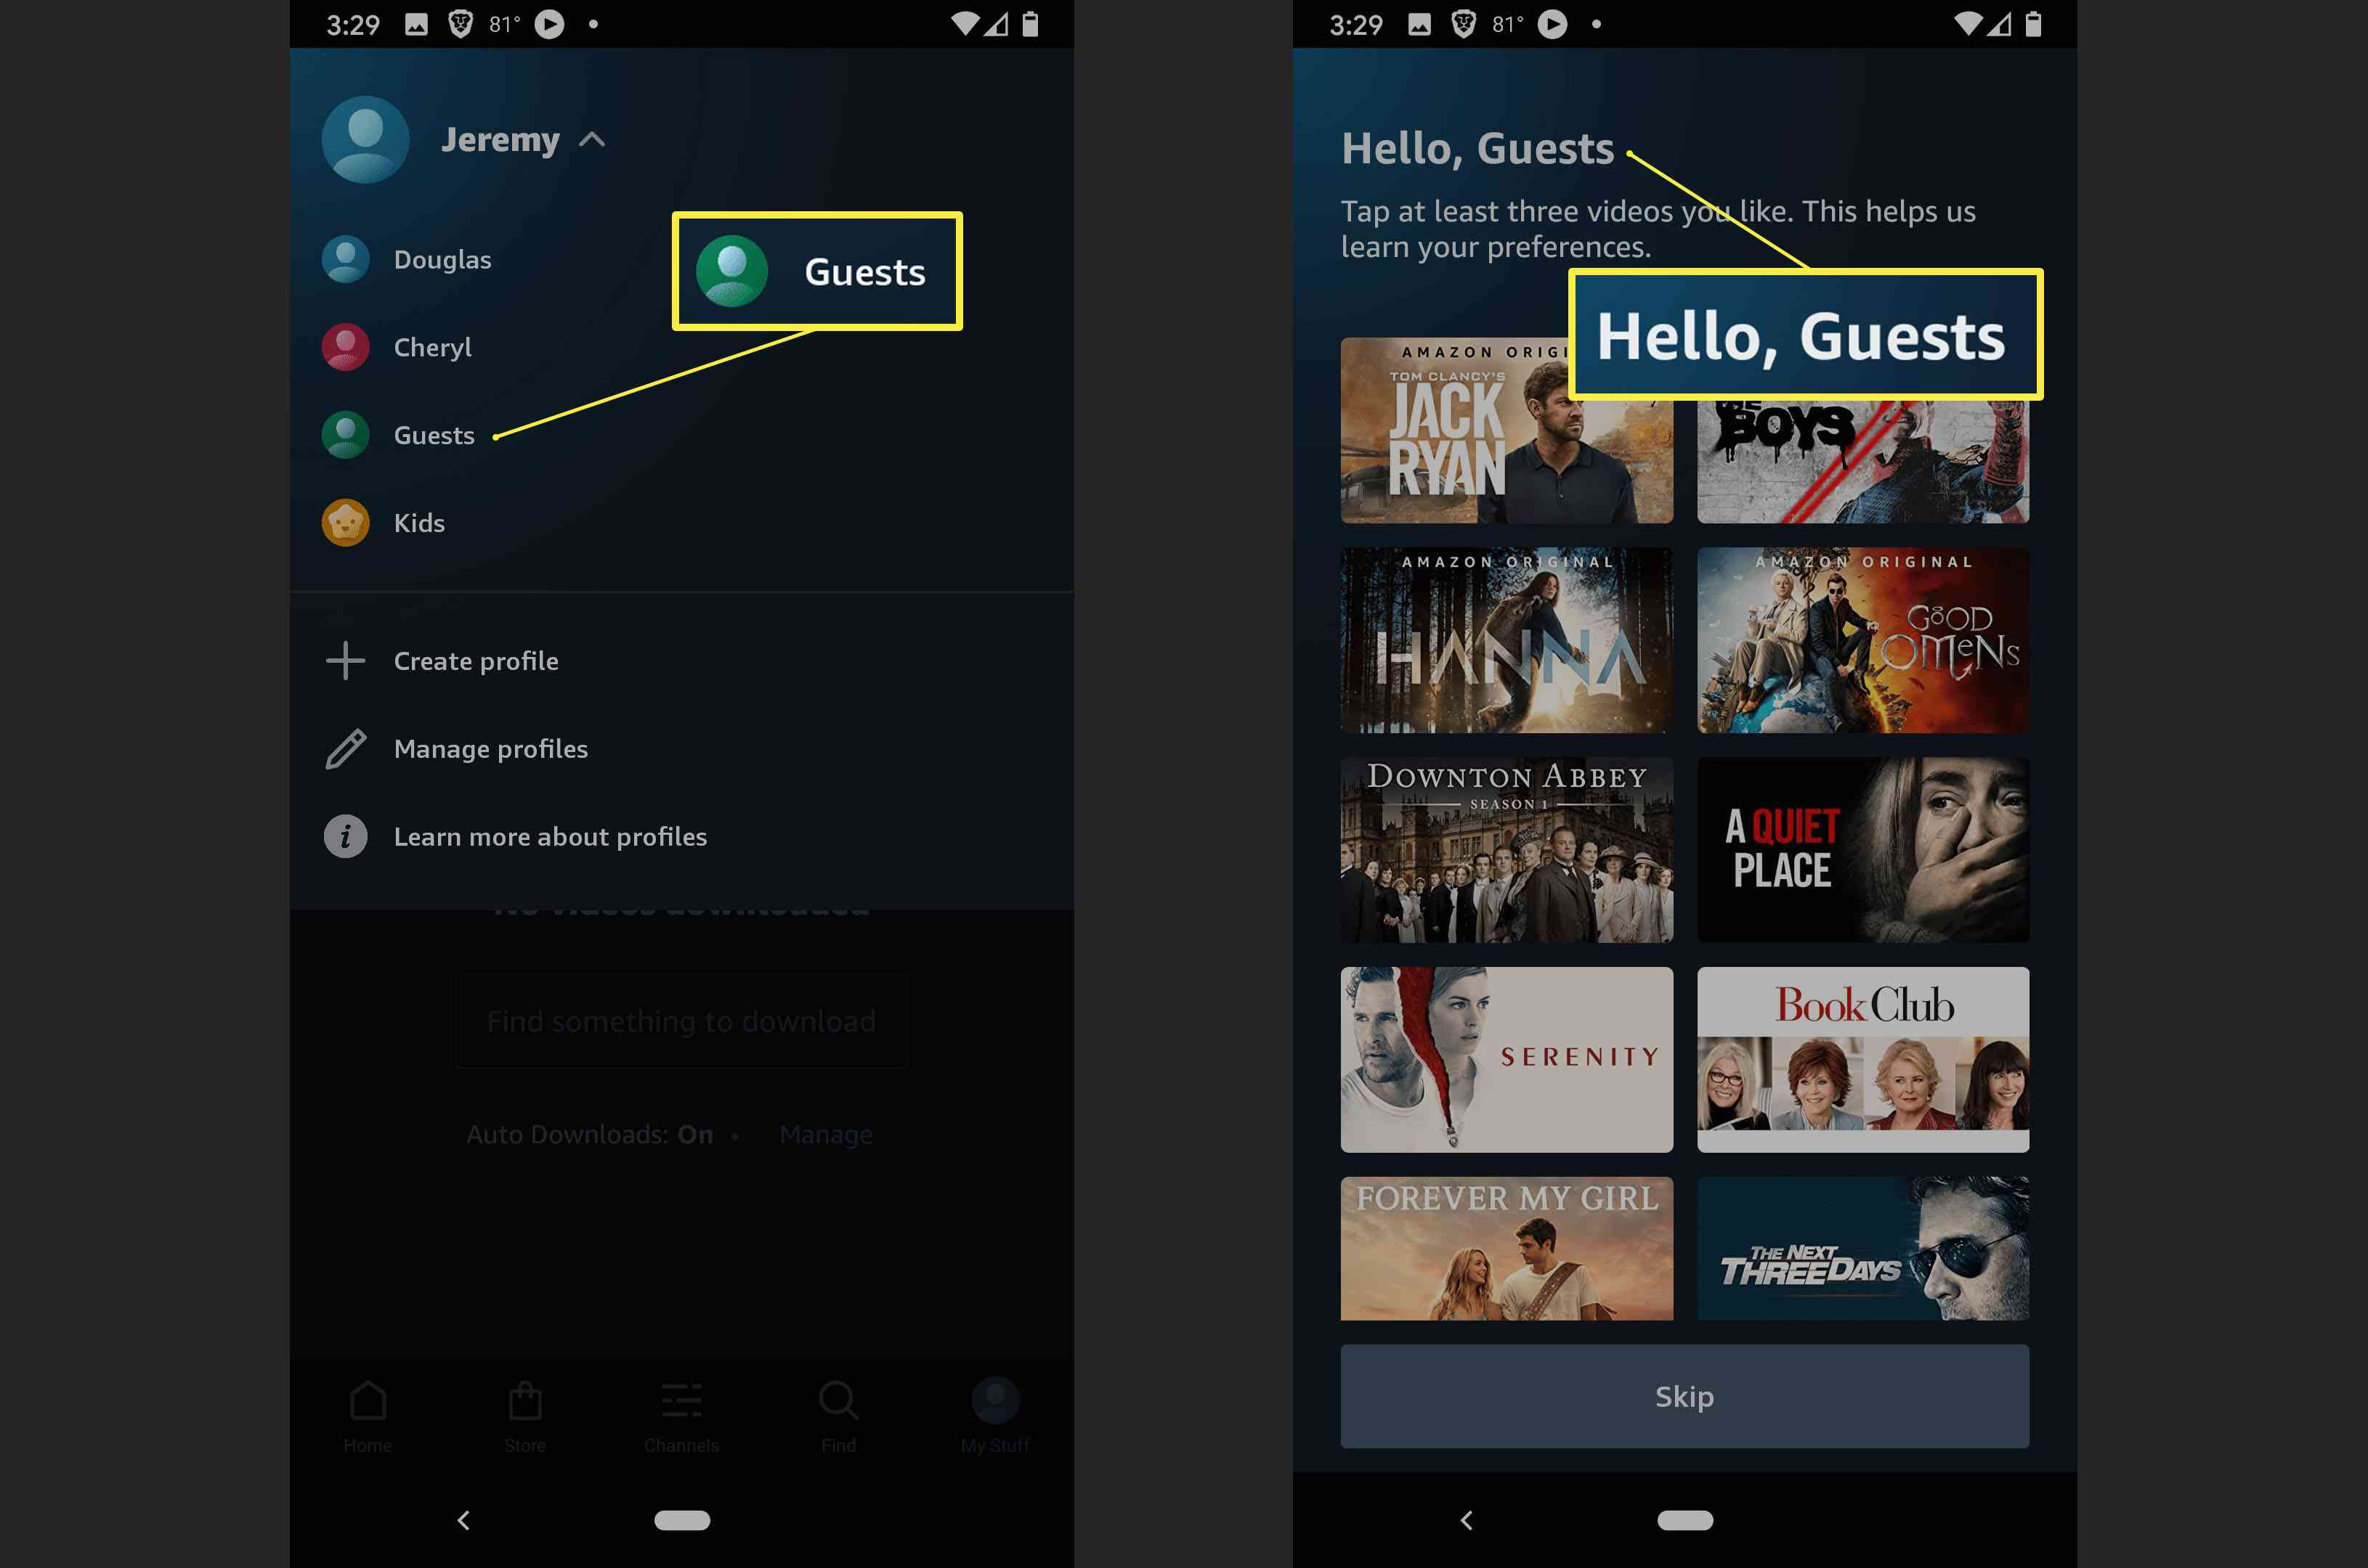Tap the Good Omens show thumbnail
The width and height of the screenshot is (2368, 1568).
(x=1862, y=640)
